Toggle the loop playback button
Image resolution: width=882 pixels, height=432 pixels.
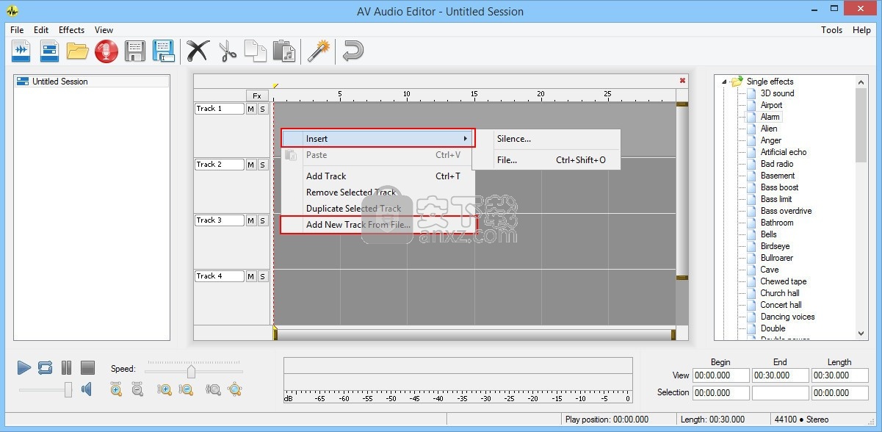pos(45,367)
